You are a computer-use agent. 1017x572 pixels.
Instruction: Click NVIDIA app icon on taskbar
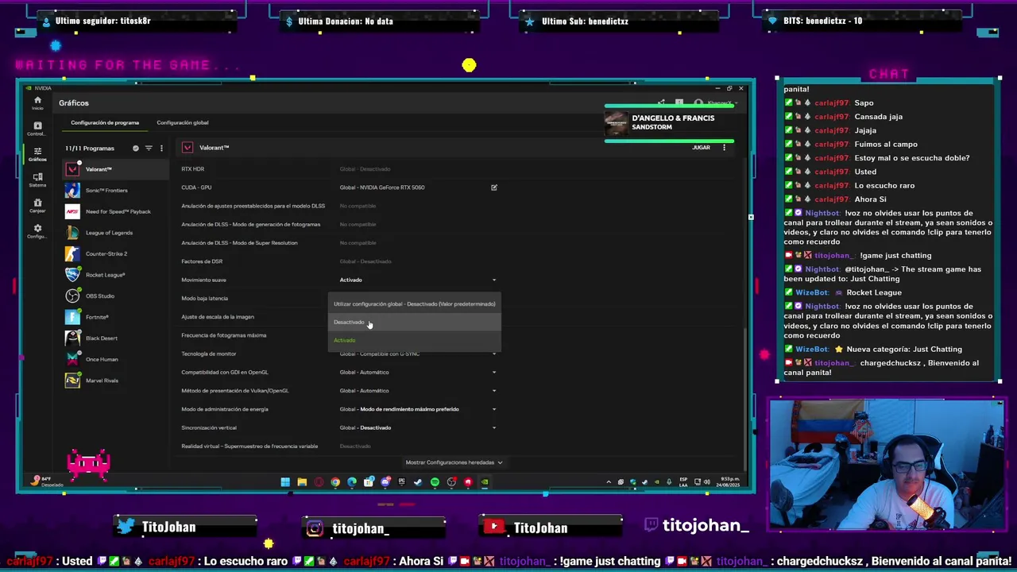[x=485, y=481]
